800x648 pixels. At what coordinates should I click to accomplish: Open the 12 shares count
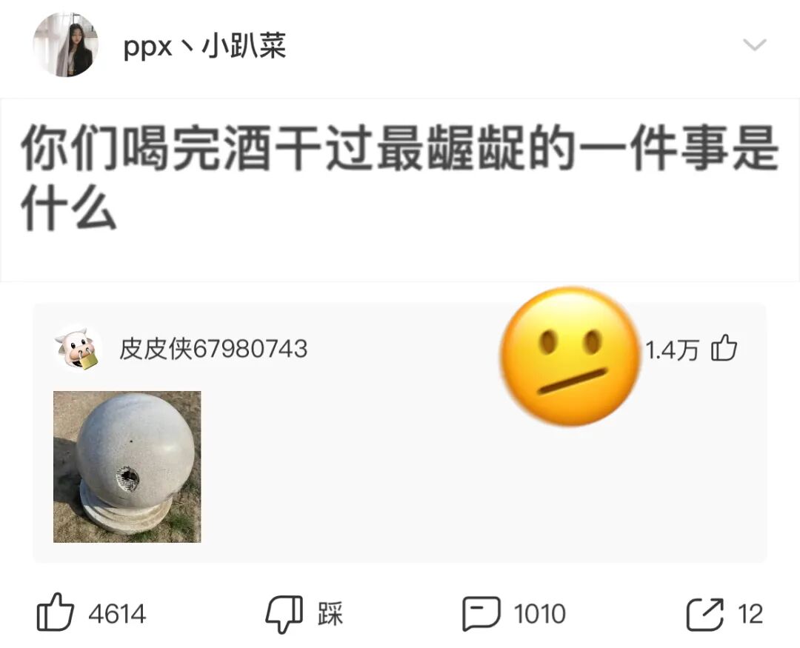click(x=750, y=614)
